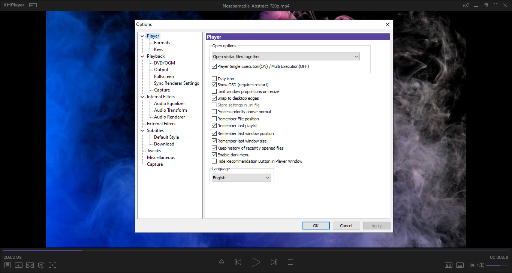Viewport: 512px width, 273px height.
Task: Disable the Enable dark menu checkbox
Action: pyautogui.click(x=214, y=155)
